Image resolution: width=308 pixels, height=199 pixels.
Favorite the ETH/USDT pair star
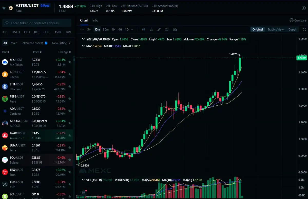coord(70,87)
